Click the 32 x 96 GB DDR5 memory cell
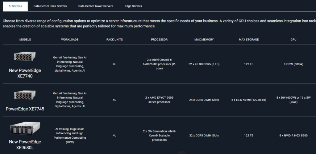316x154 pixels. (204, 64)
